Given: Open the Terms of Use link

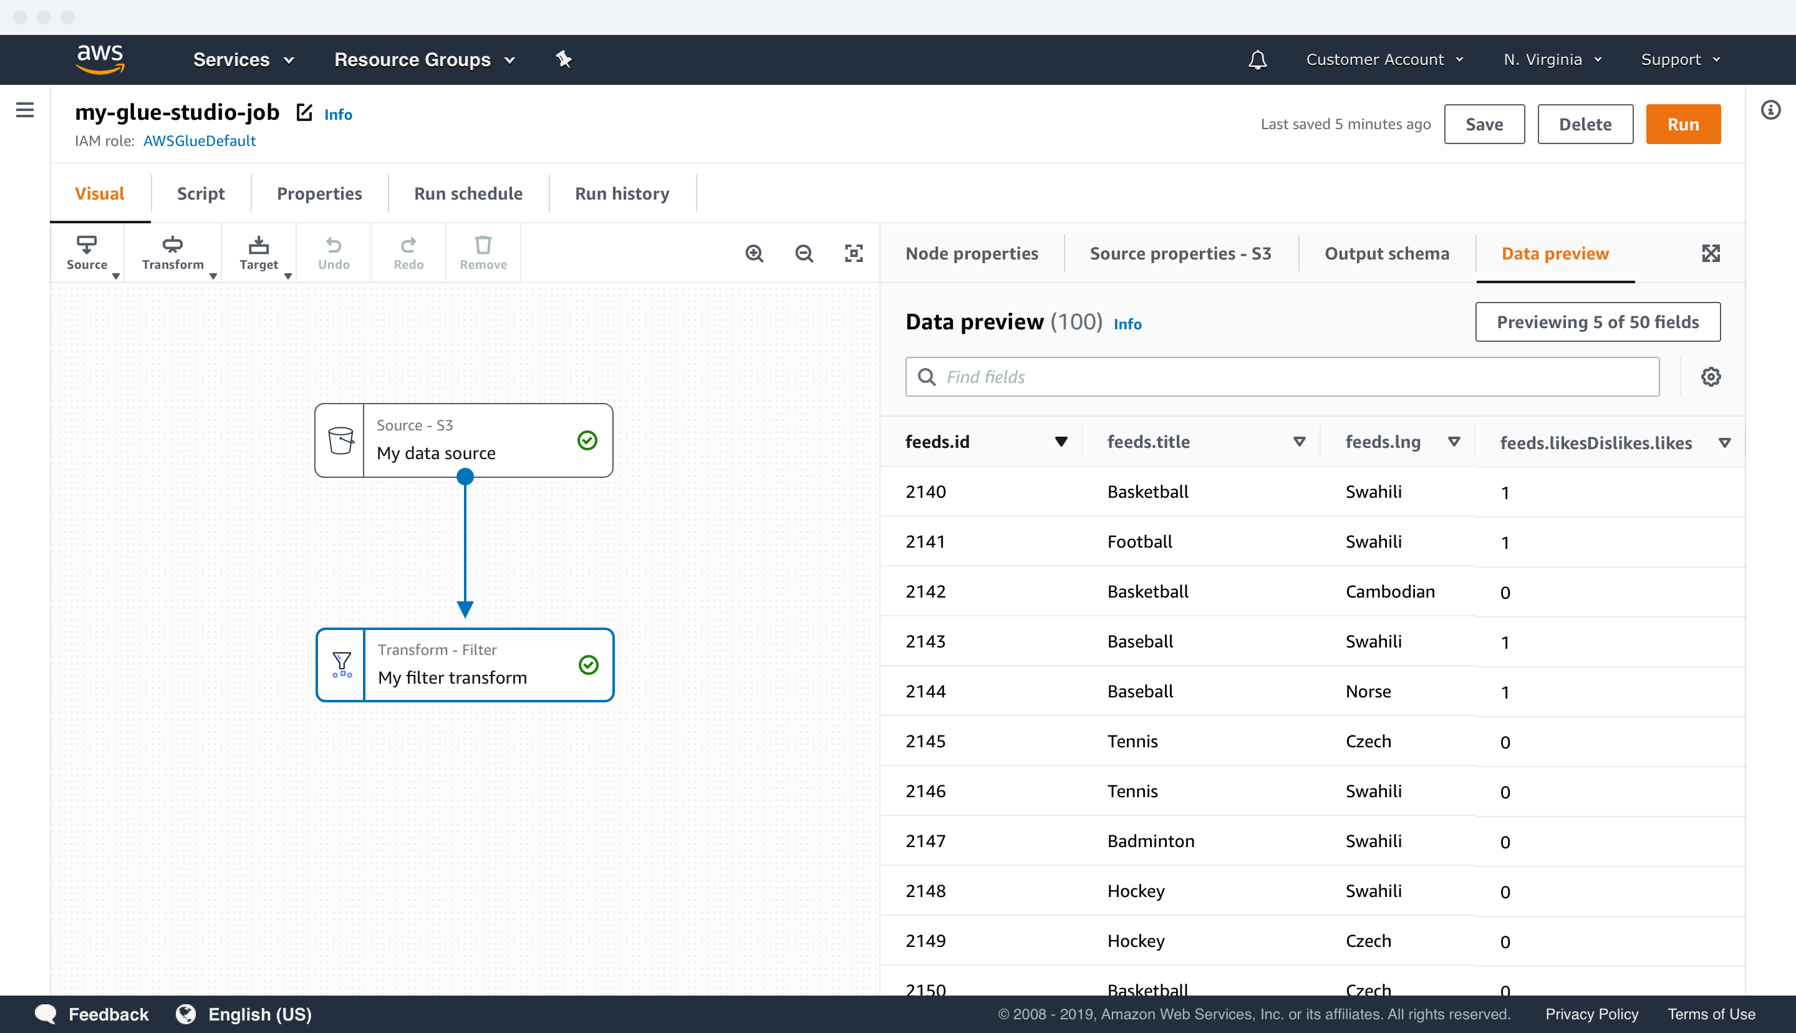Looking at the screenshot, I should tap(1711, 1014).
